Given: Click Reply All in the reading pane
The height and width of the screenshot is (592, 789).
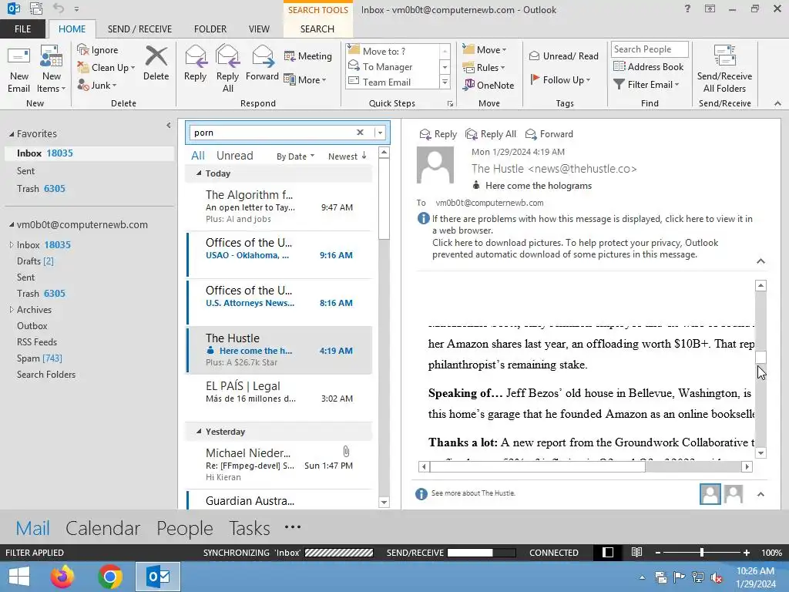Looking at the screenshot, I should [x=491, y=134].
